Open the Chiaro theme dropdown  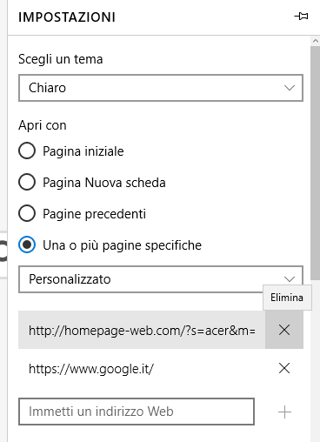161,88
